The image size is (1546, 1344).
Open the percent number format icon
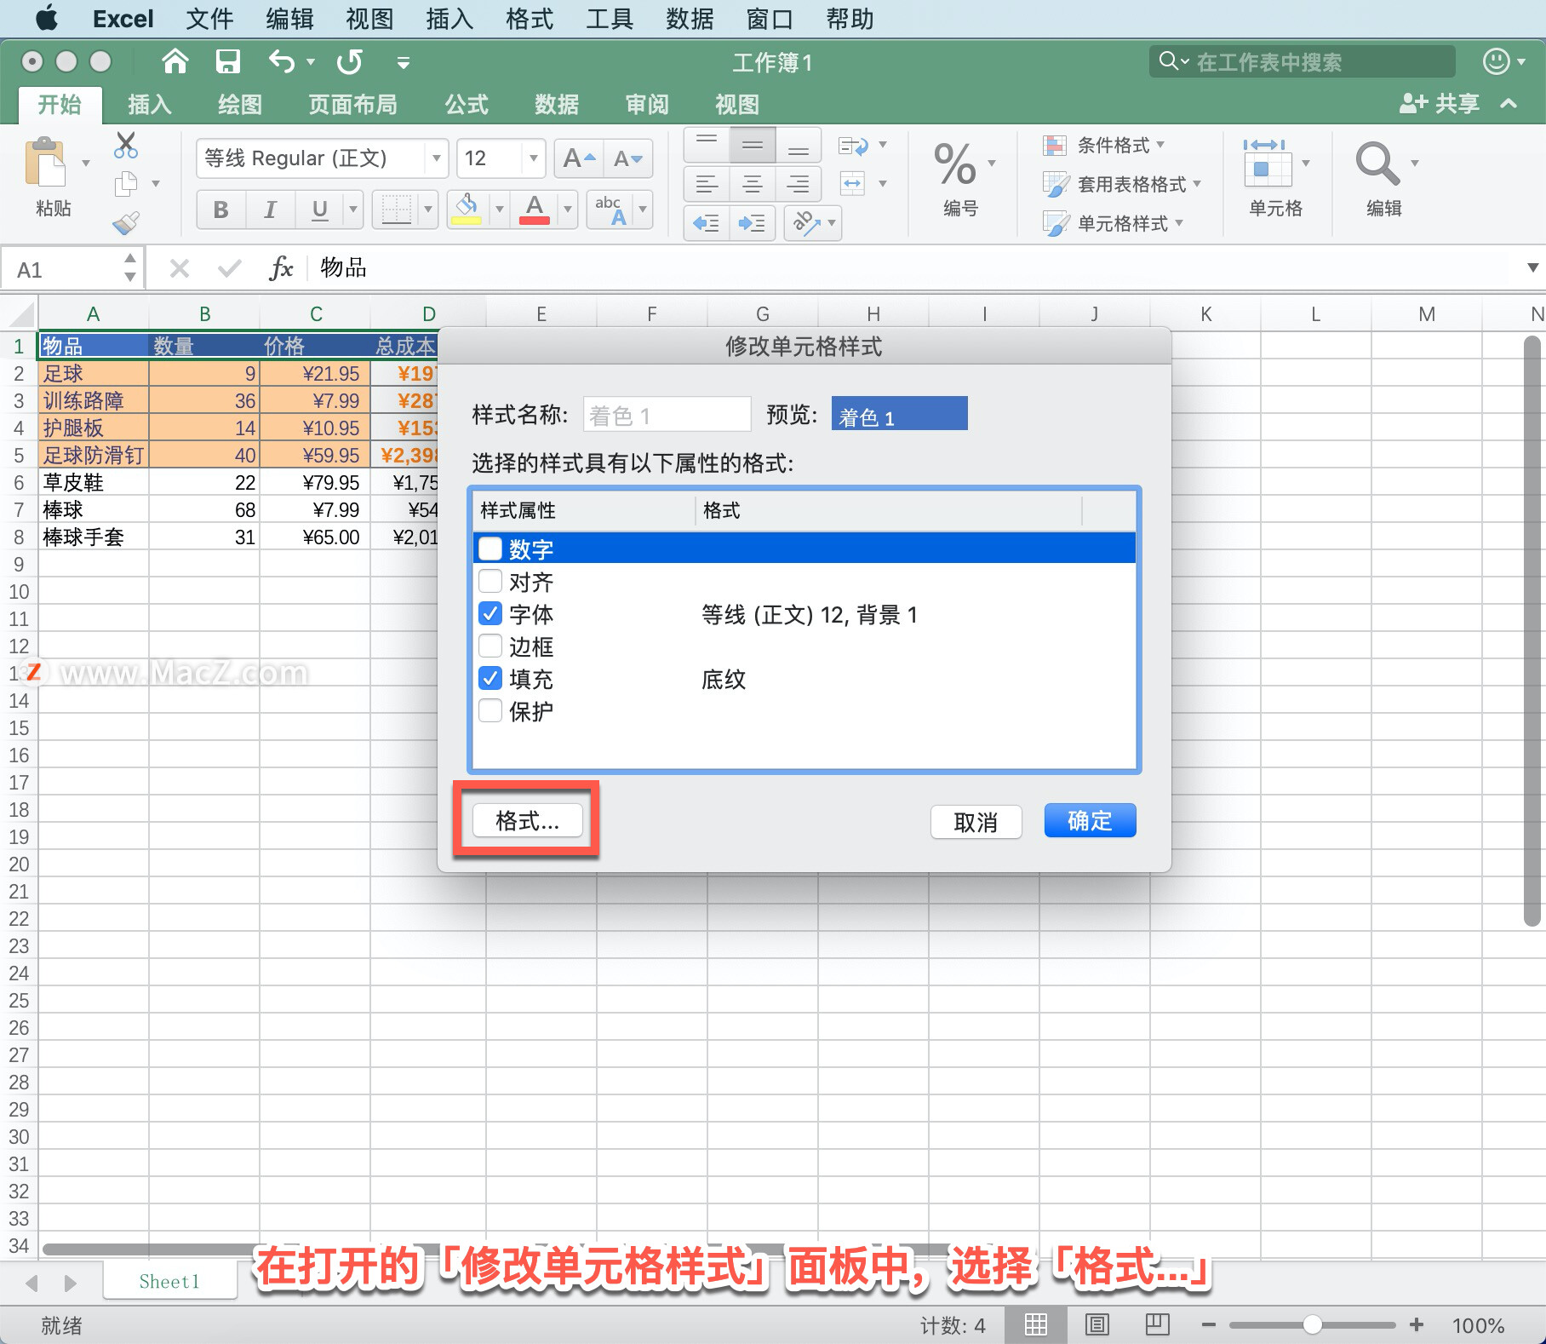[x=954, y=164]
